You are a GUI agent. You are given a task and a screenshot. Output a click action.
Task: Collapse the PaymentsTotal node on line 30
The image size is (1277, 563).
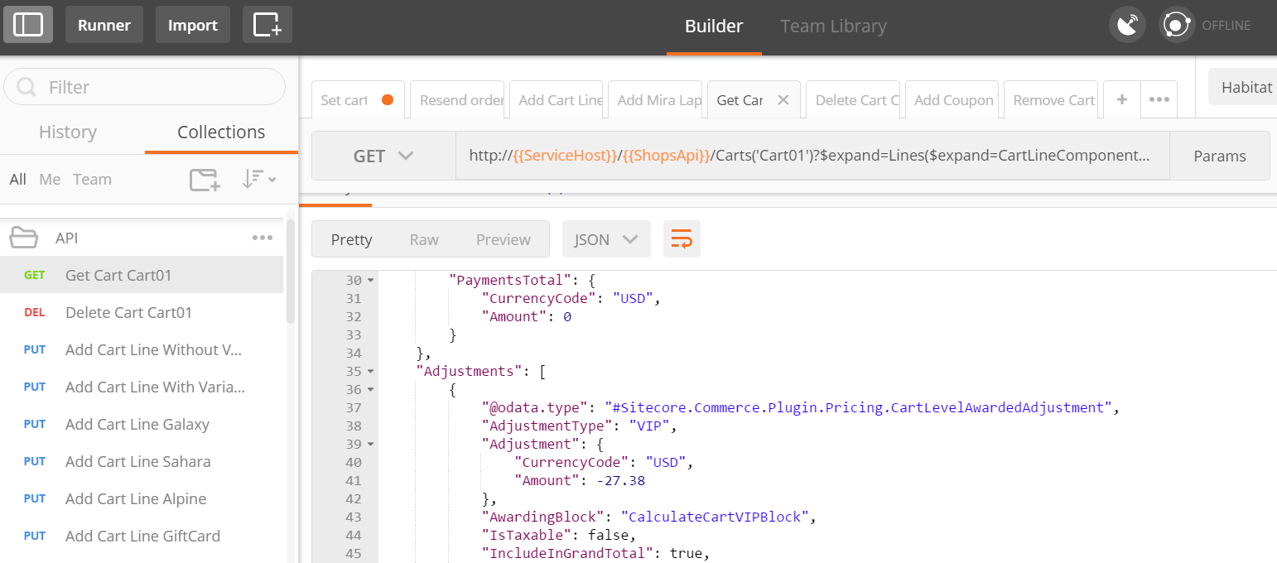pos(370,281)
